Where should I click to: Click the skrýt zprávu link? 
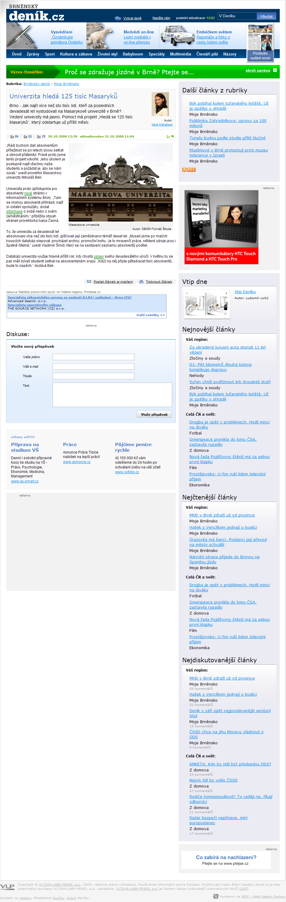(x=258, y=70)
